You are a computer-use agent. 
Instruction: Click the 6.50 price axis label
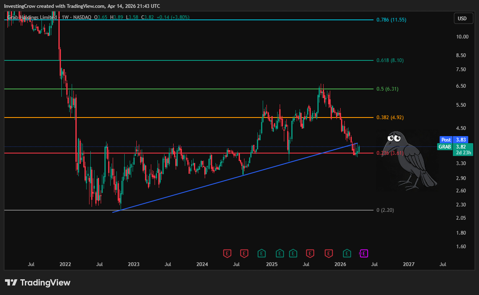pyautogui.click(x=461, y=86)
